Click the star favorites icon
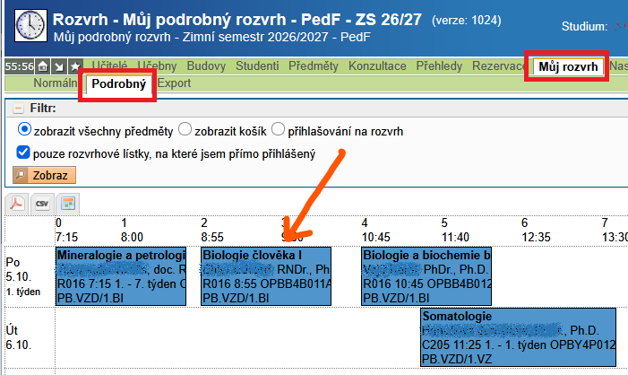628x375 pixels. point(75,66)
